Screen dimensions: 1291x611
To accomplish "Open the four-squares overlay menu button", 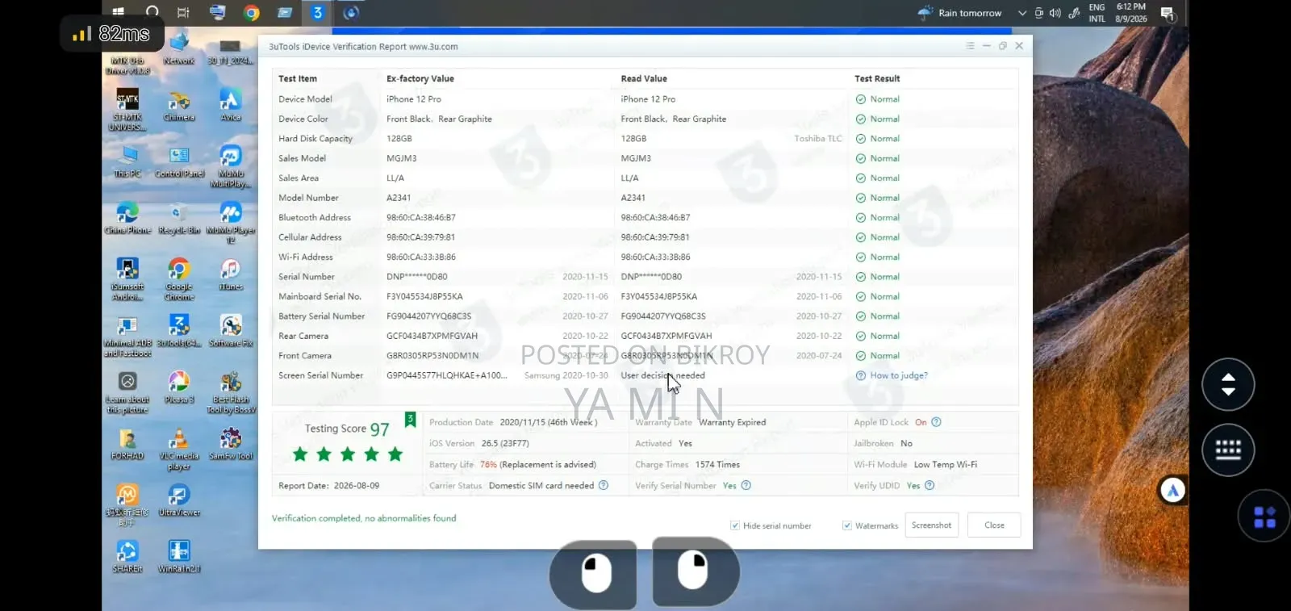I will coord(1264,517).
